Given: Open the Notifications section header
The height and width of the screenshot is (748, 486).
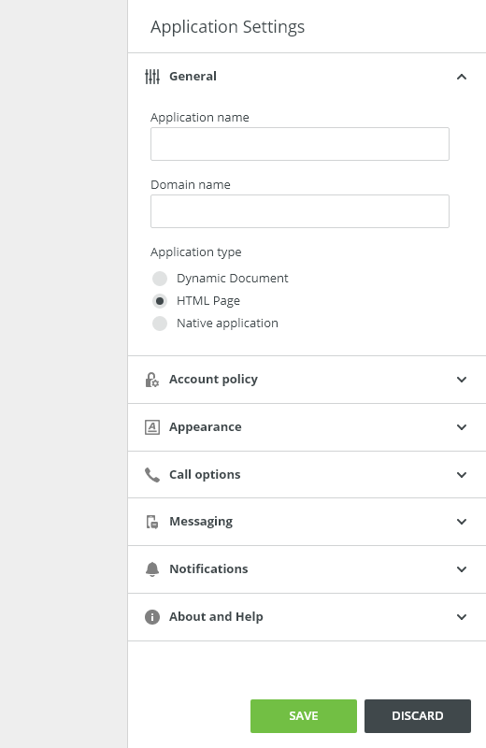Looking at the screenshot, I should point(307,569).
